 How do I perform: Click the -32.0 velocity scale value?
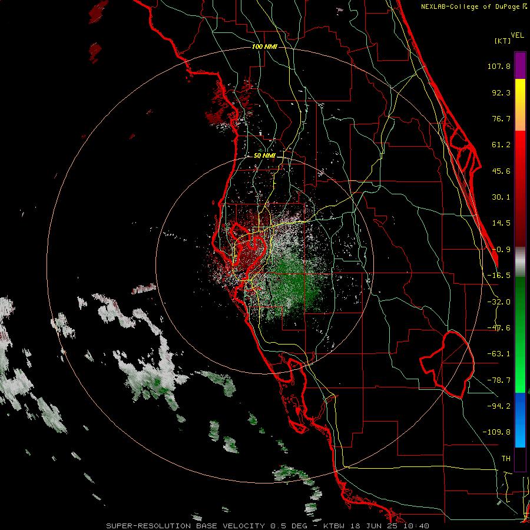[499, 302]
